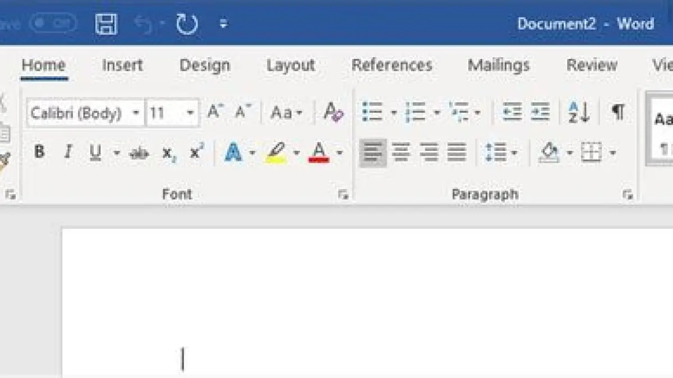Increase the paragraph indent
The width and height of the screenshot is (673, 378).
[540, 113]
